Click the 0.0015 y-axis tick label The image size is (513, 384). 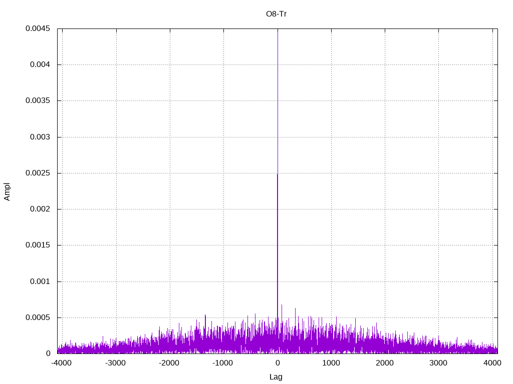[x=38, y=245]
